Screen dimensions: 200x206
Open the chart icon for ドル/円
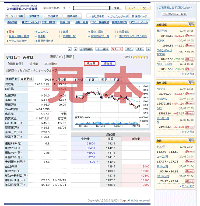190,152
